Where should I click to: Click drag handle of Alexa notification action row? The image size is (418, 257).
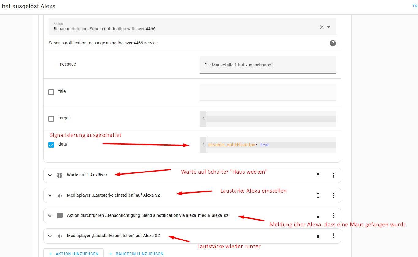[x=318, y=216]
